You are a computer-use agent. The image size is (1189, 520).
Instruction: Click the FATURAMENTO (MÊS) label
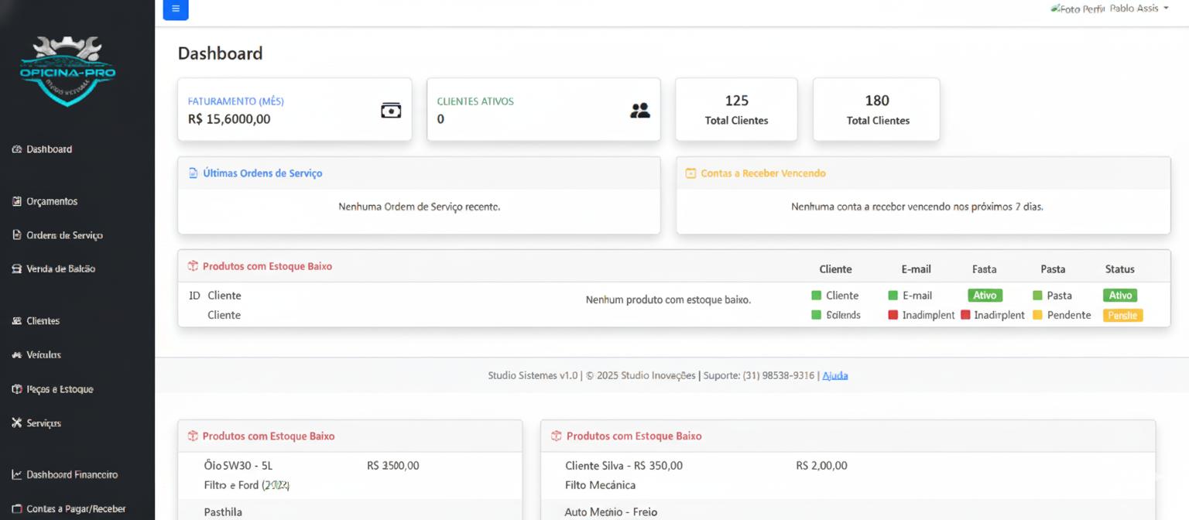(236, 101)
